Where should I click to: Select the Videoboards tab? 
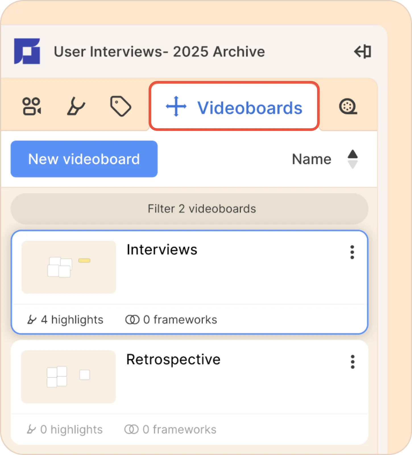(234, 106)
